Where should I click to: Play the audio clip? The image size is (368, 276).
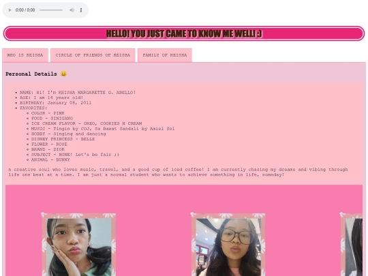click(10, 10)
